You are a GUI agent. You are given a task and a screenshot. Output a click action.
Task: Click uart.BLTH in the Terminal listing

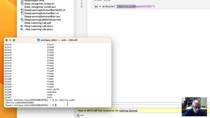(53, 89)
